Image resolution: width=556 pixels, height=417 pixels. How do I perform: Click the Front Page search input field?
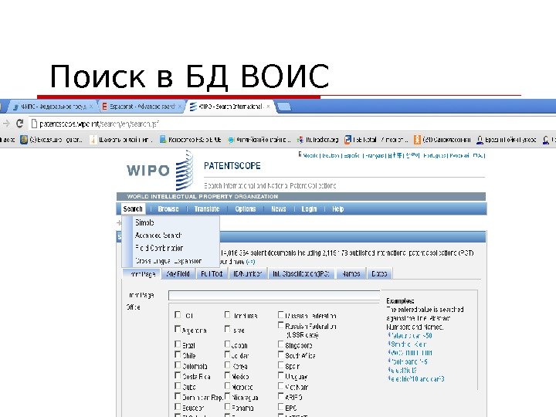click(274, 295)
